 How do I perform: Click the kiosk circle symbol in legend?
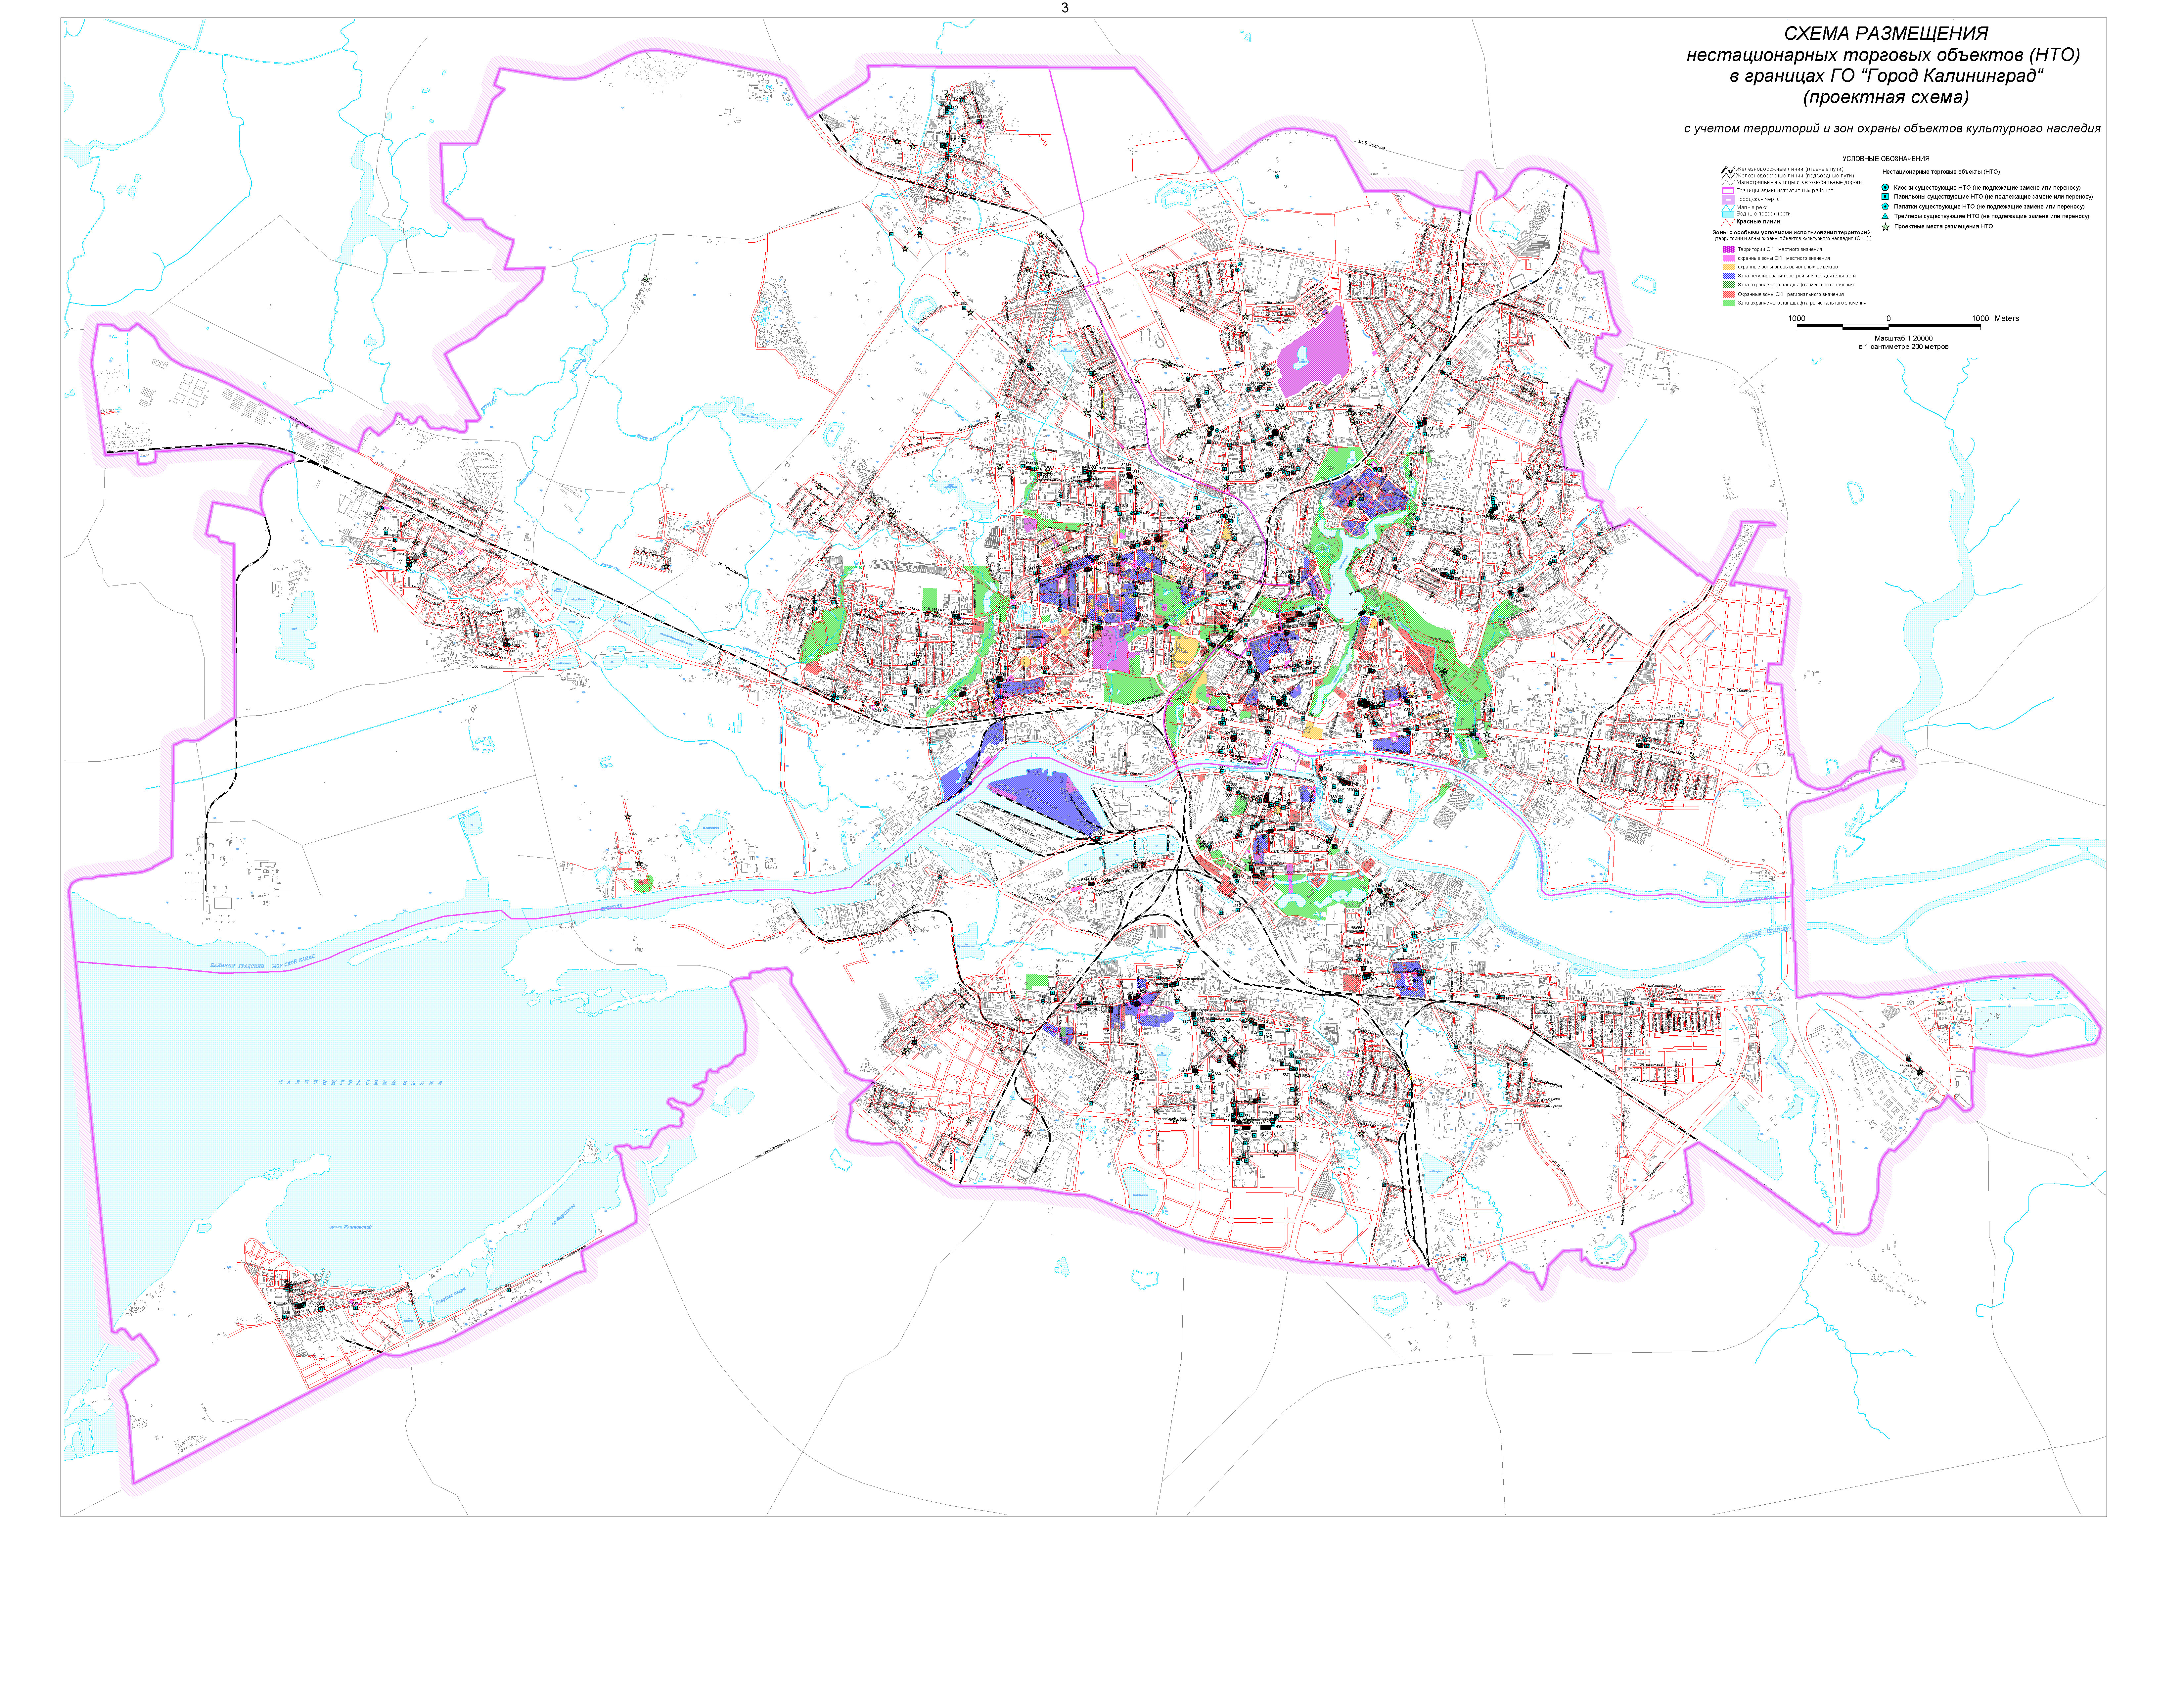point(1885,187)
